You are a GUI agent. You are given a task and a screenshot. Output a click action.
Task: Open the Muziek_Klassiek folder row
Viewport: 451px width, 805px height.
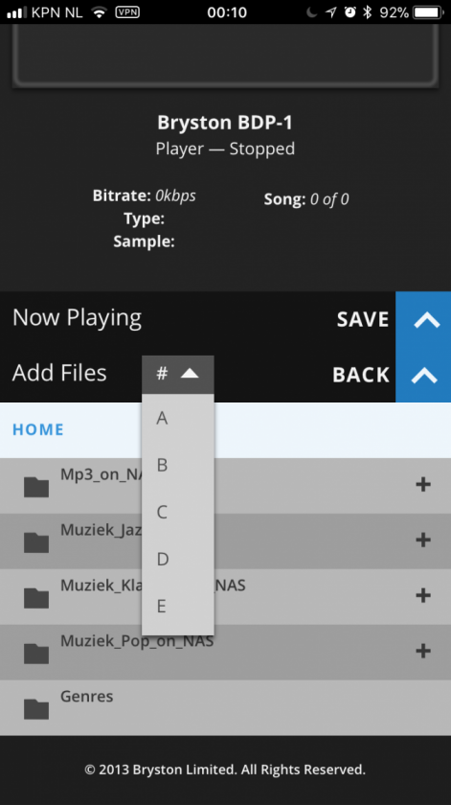pyautogui.click(x=225, y=596)
